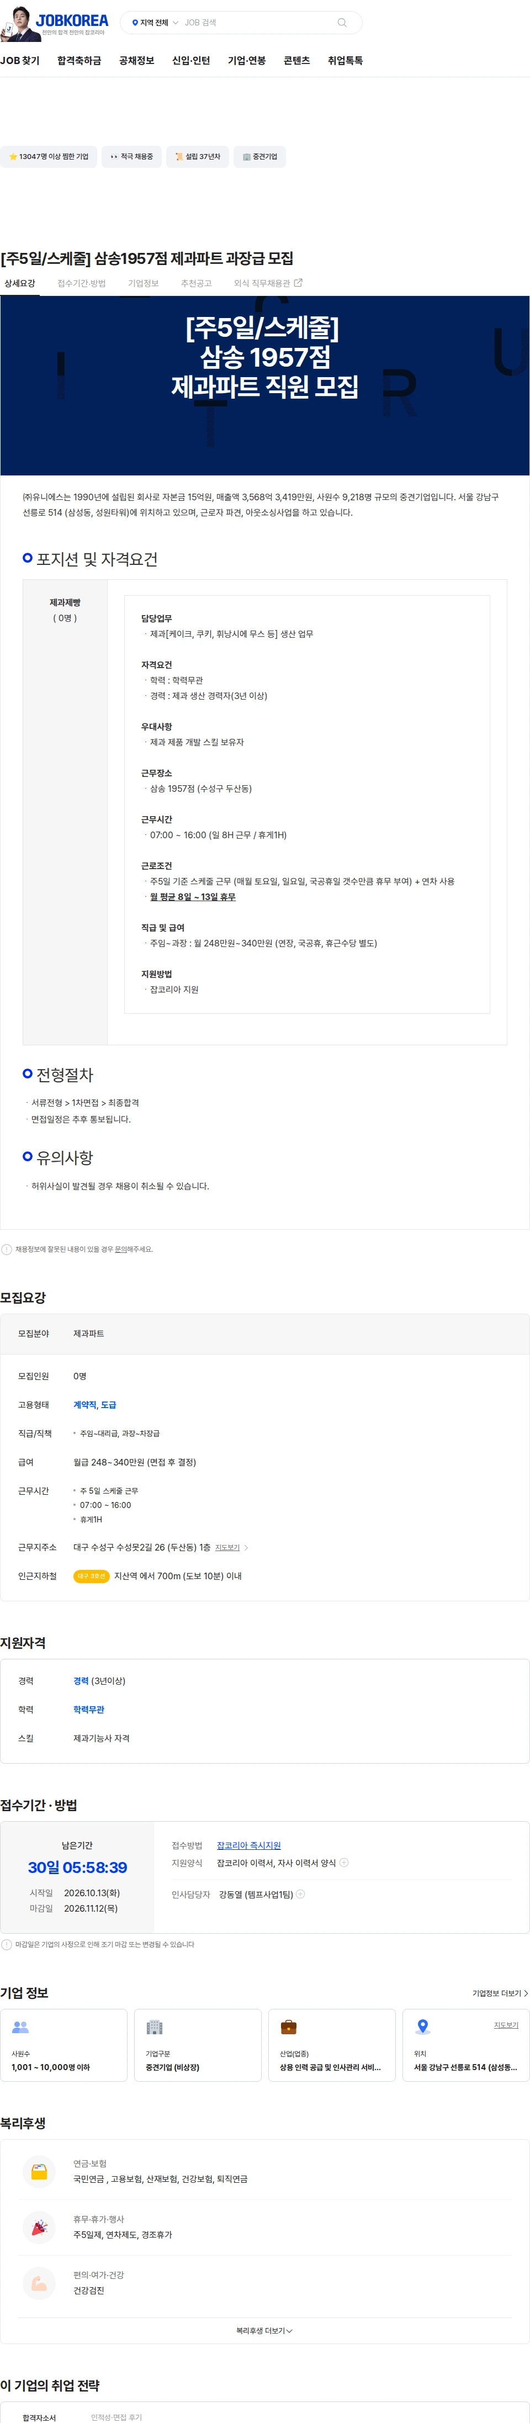Click the job posting banner image
Image resolution: width=530 pixels, height=2423 pixels.
click(x=265, y=385)
